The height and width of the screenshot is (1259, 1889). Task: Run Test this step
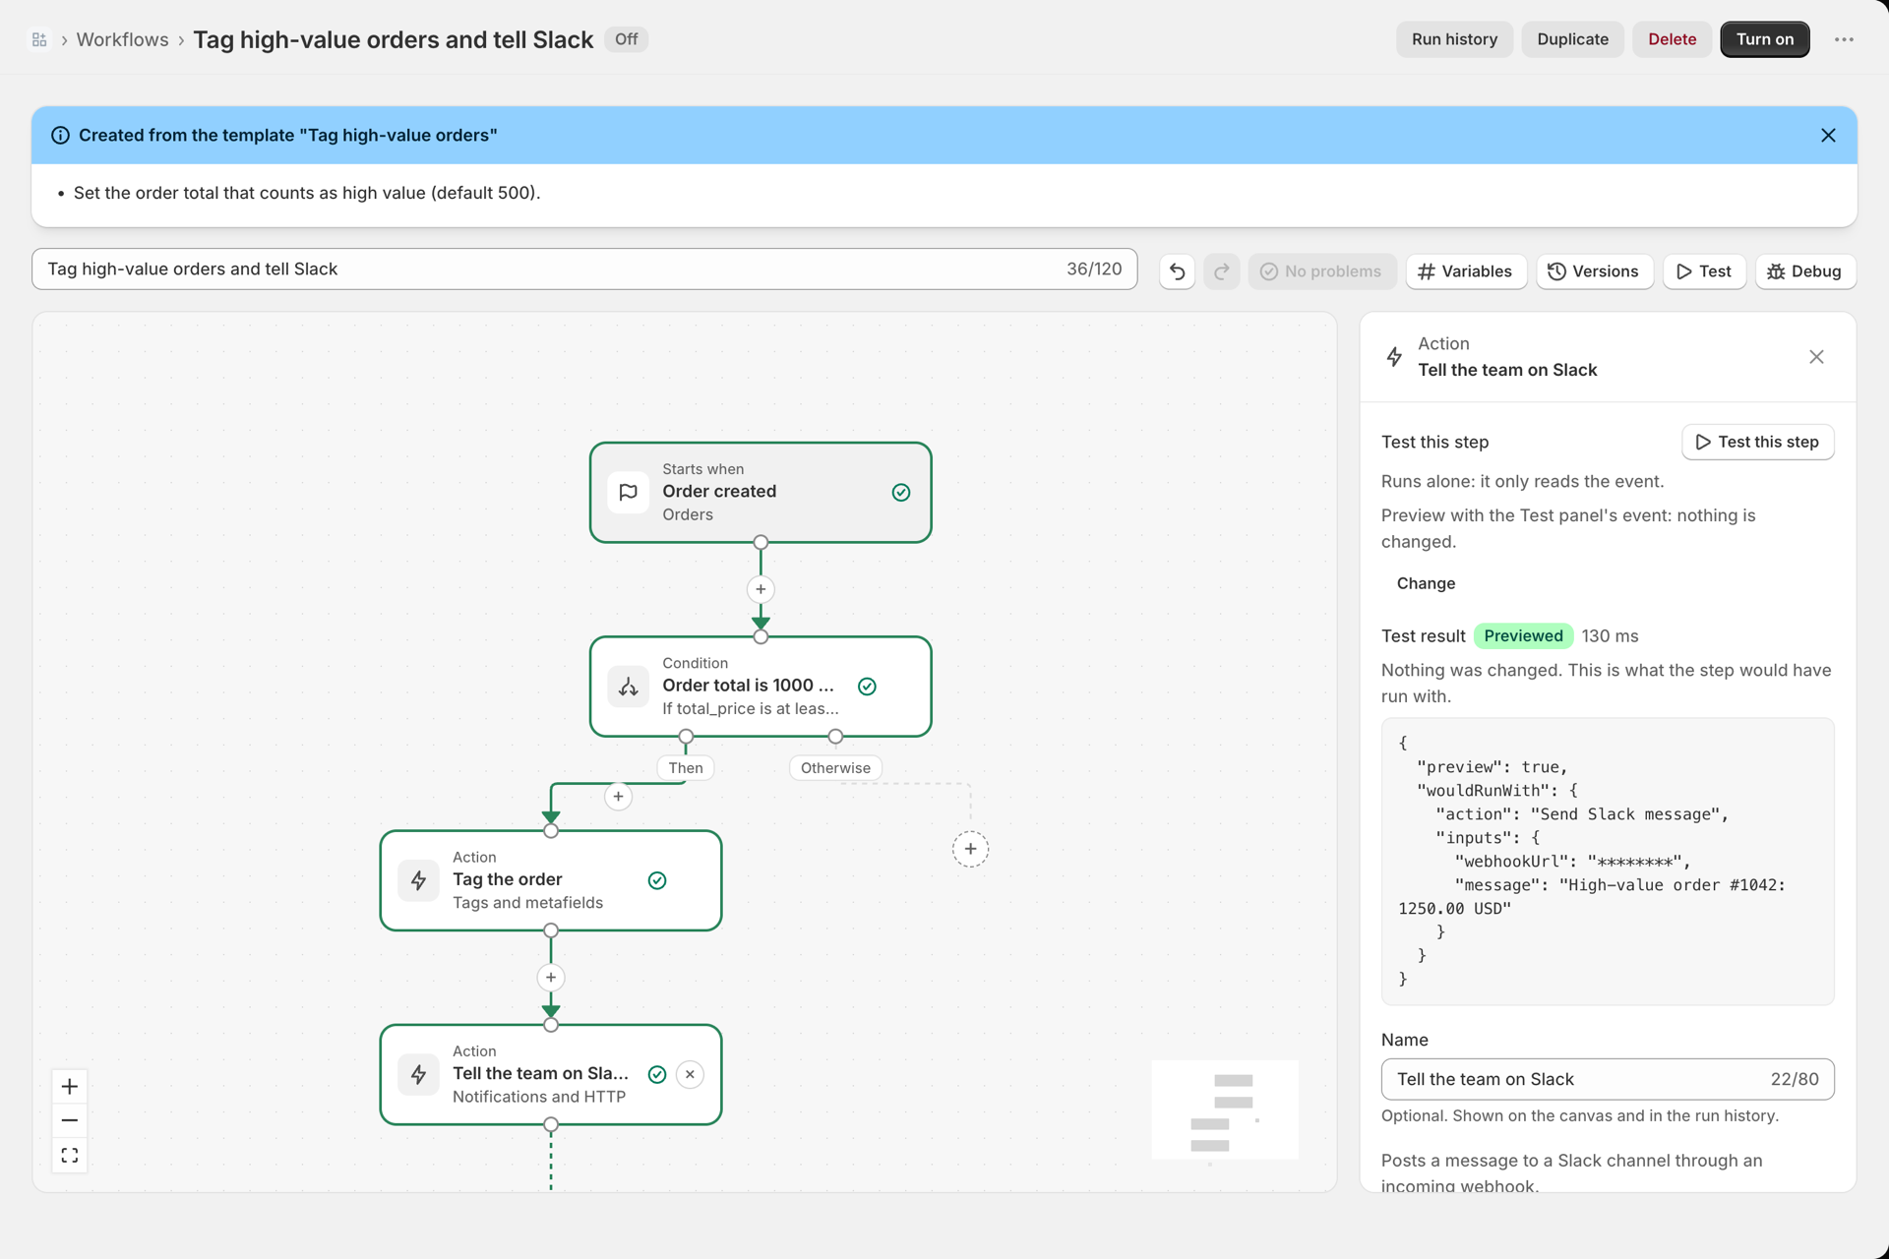1757,442
